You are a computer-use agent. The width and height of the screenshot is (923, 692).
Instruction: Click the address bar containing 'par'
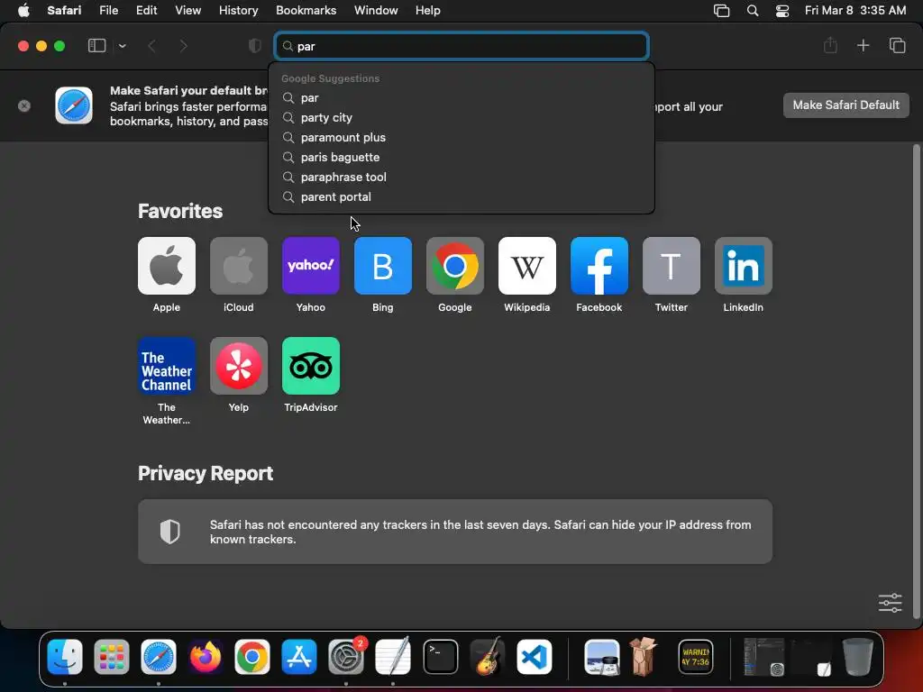tap(461, 46)
